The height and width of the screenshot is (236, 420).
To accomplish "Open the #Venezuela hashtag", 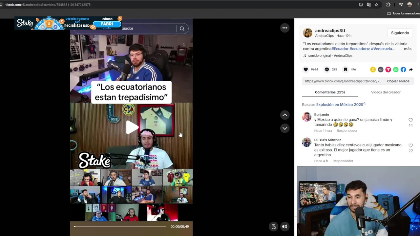I will [383, 49].
